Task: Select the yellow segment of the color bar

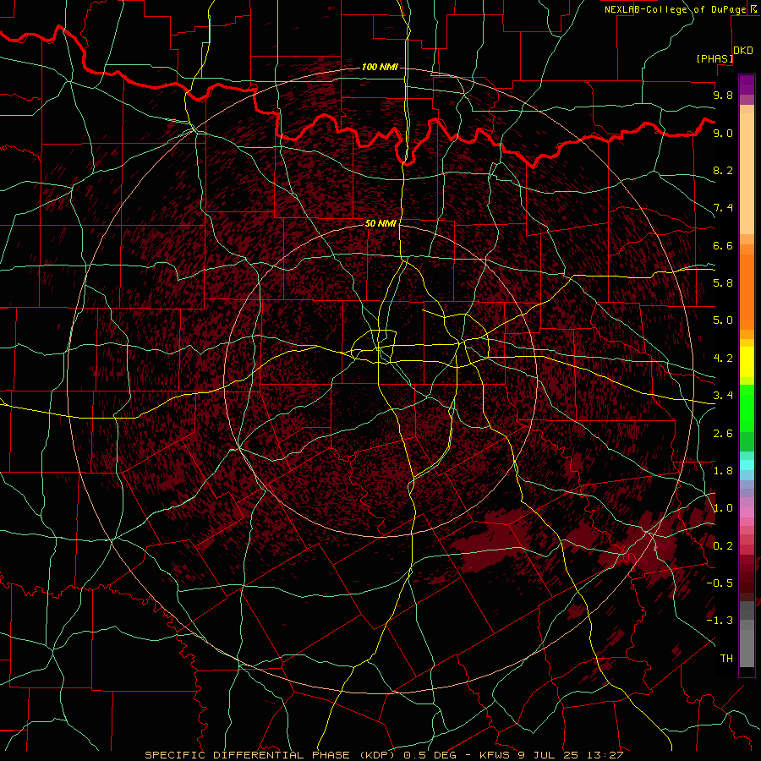Action: coord(747,362)
